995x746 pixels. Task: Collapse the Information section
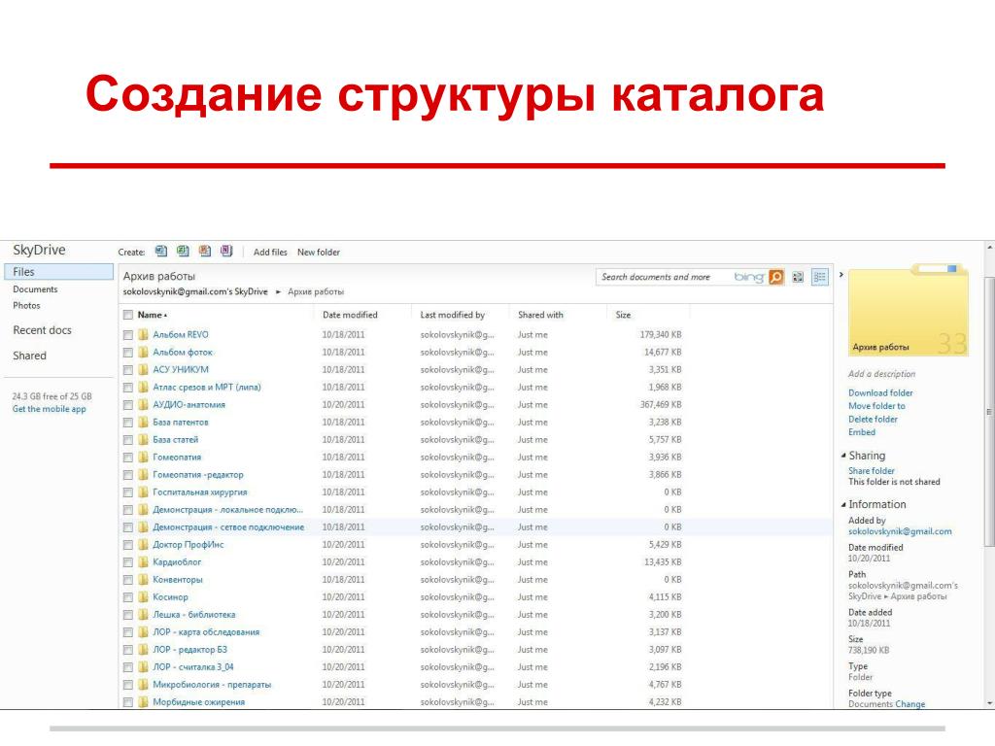pyautogui.click(x=843, y=504)
